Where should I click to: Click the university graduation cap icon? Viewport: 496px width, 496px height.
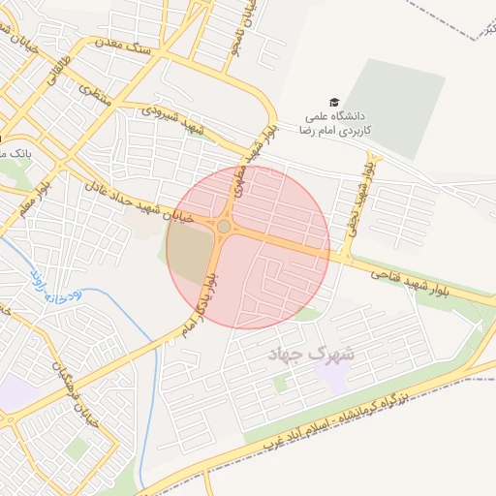point(334,103)
